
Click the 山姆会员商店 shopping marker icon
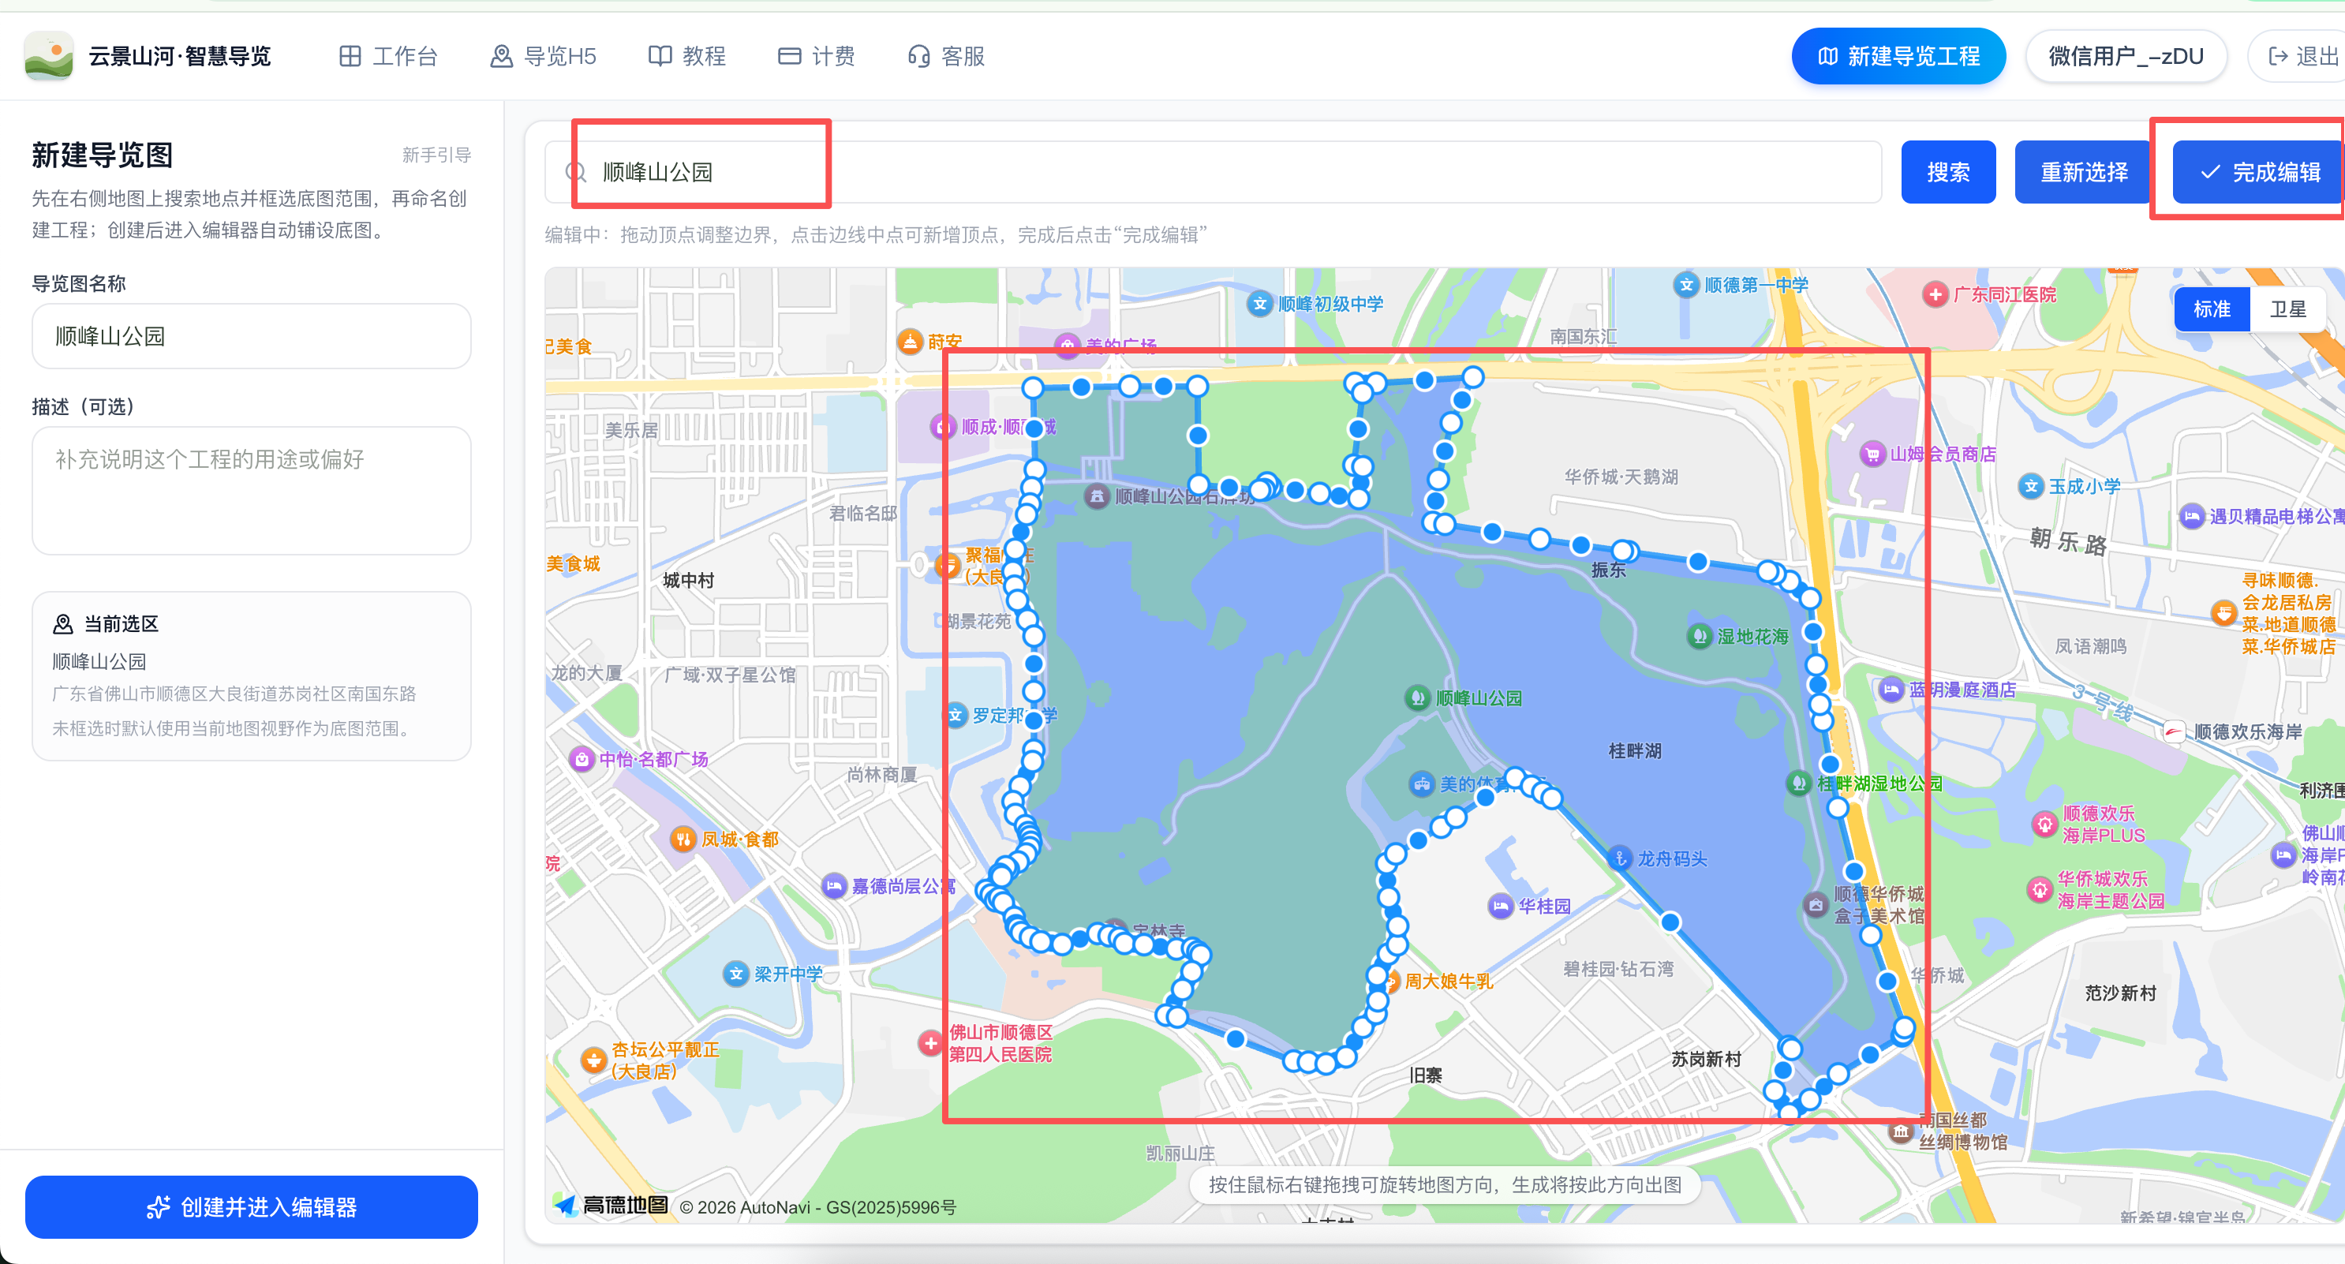[x=1872, y=454]
